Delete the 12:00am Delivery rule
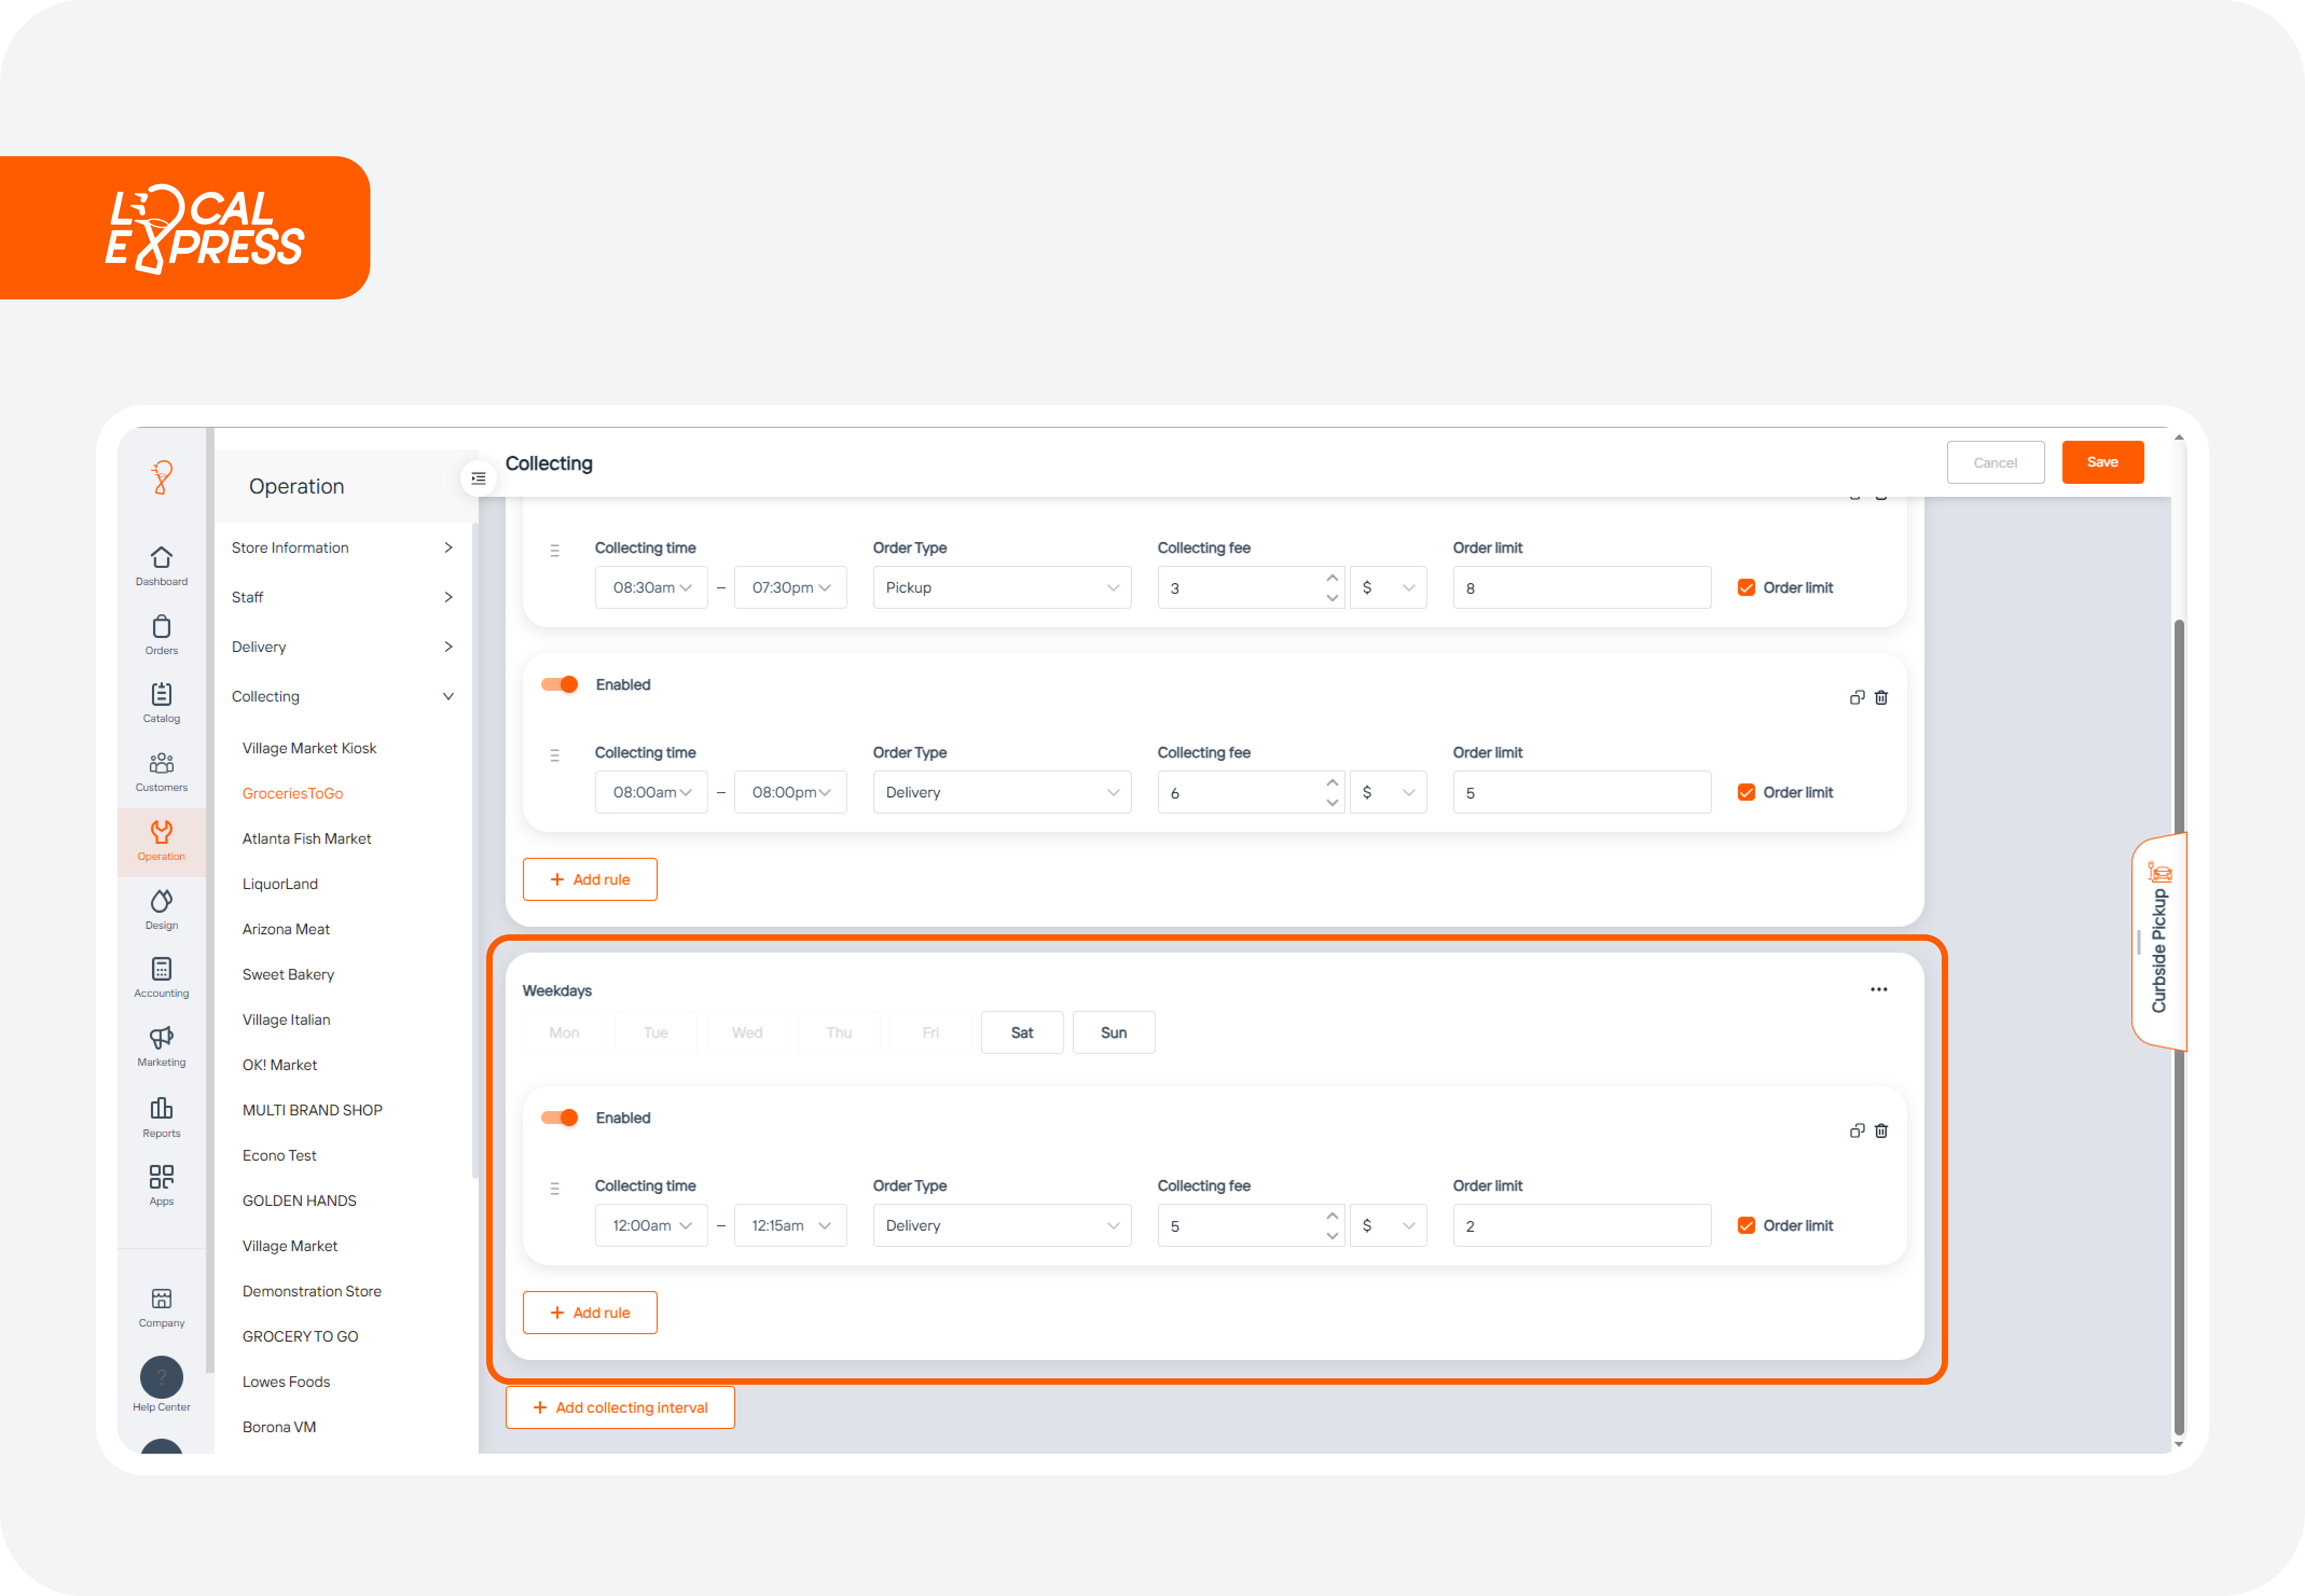This screenshot has width=2305, height=1596. tap(1881, 1130)
